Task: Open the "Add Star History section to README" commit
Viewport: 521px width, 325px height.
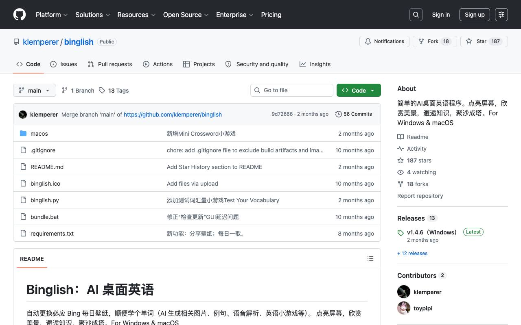Action: (215, 167)
